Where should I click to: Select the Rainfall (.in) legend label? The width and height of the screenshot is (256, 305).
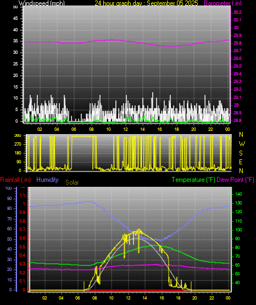point(15,180)
